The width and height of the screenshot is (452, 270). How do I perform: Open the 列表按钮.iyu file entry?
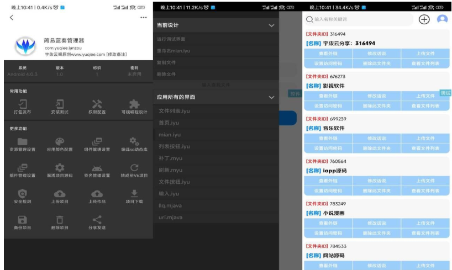coord(174,146)
